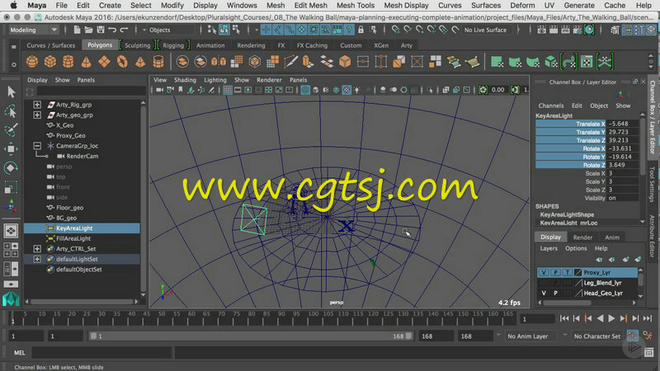This screenshot has height=371, width=660.
Task: Go to start of playback range
Action: 564,318
